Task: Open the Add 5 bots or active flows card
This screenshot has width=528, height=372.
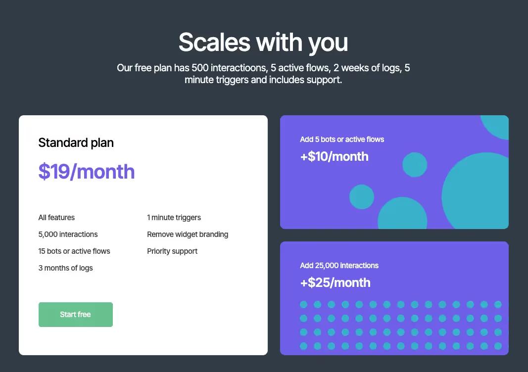Action: pyautogui.click(x=394, y=172)
